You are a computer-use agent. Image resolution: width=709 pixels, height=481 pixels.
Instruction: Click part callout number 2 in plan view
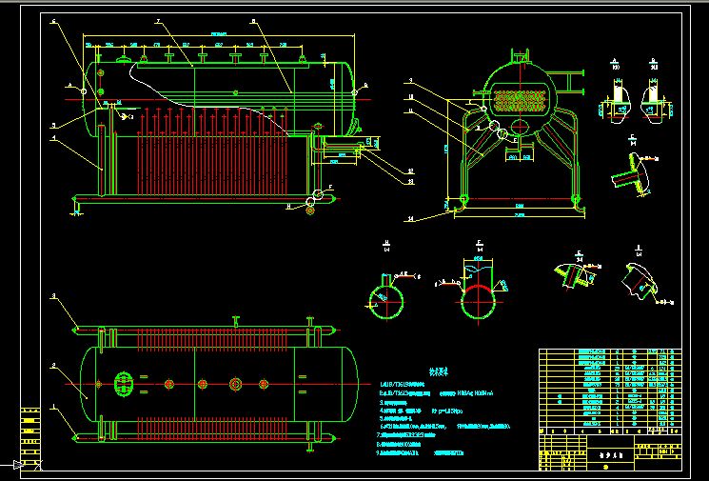click(x=55, y=365)
